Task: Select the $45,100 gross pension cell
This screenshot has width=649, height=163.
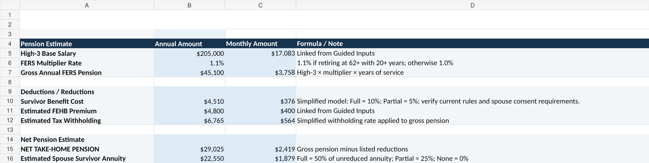Action: click(190, 72)
